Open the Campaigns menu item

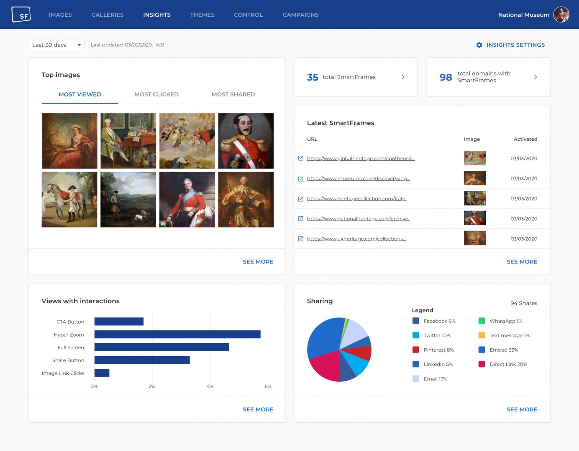coord(300,15)
